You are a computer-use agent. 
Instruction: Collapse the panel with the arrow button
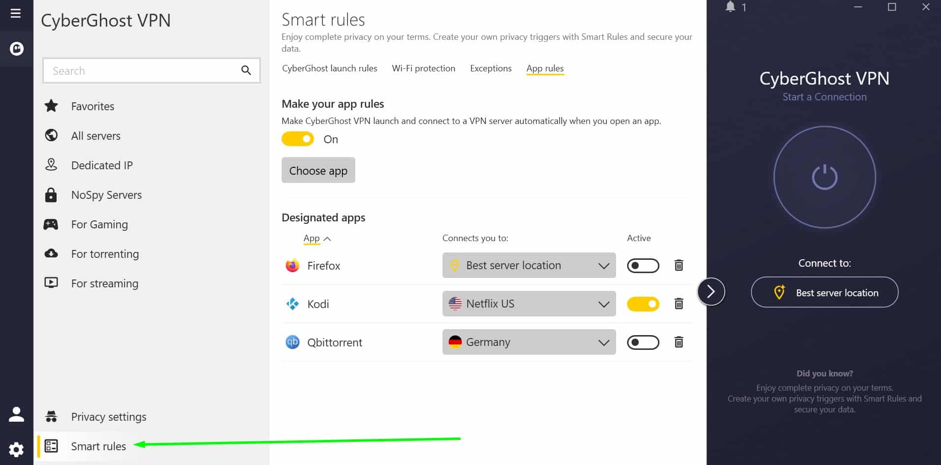(x=711, y=292)
